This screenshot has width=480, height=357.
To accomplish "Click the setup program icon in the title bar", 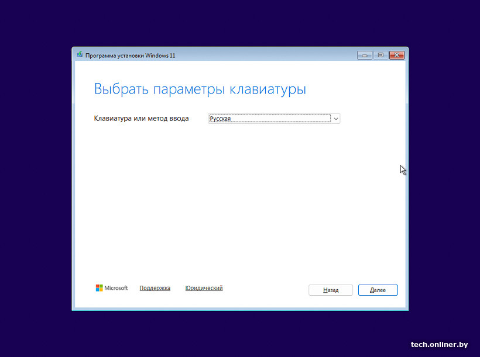I will coord(80,55).
